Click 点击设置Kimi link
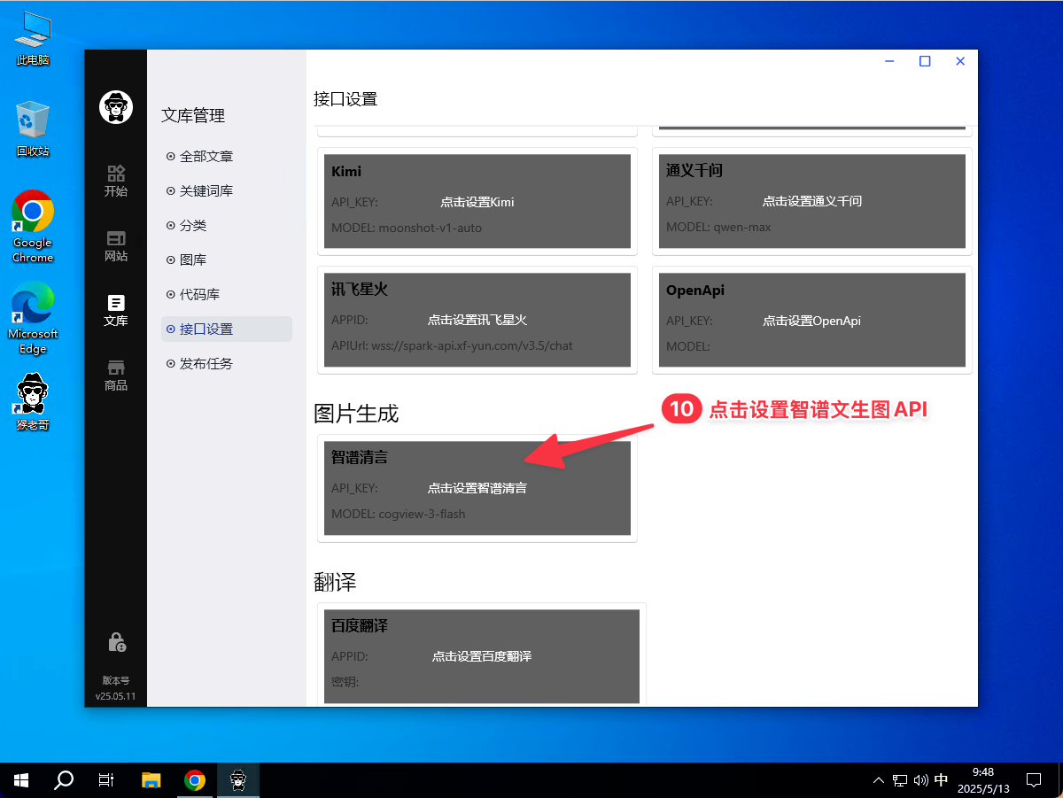The height and width of the screenshot is (798, 1063). point(477,201)
